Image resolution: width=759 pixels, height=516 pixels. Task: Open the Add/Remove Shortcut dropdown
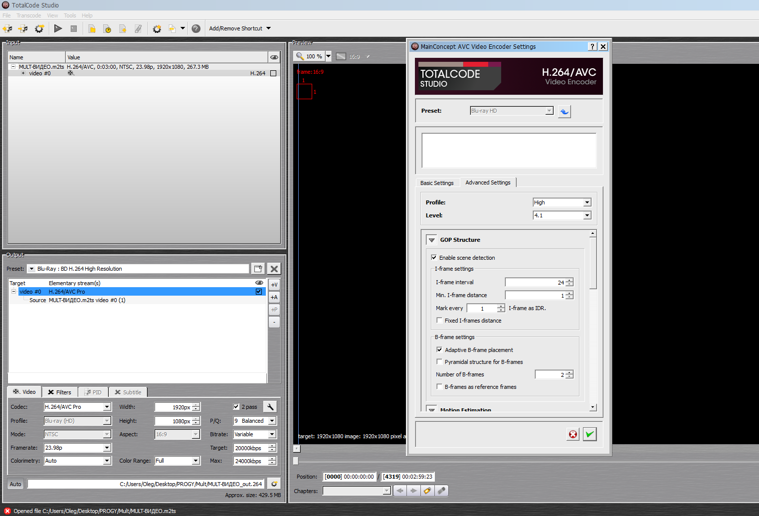pyautogui.click(x=240, y=28)
